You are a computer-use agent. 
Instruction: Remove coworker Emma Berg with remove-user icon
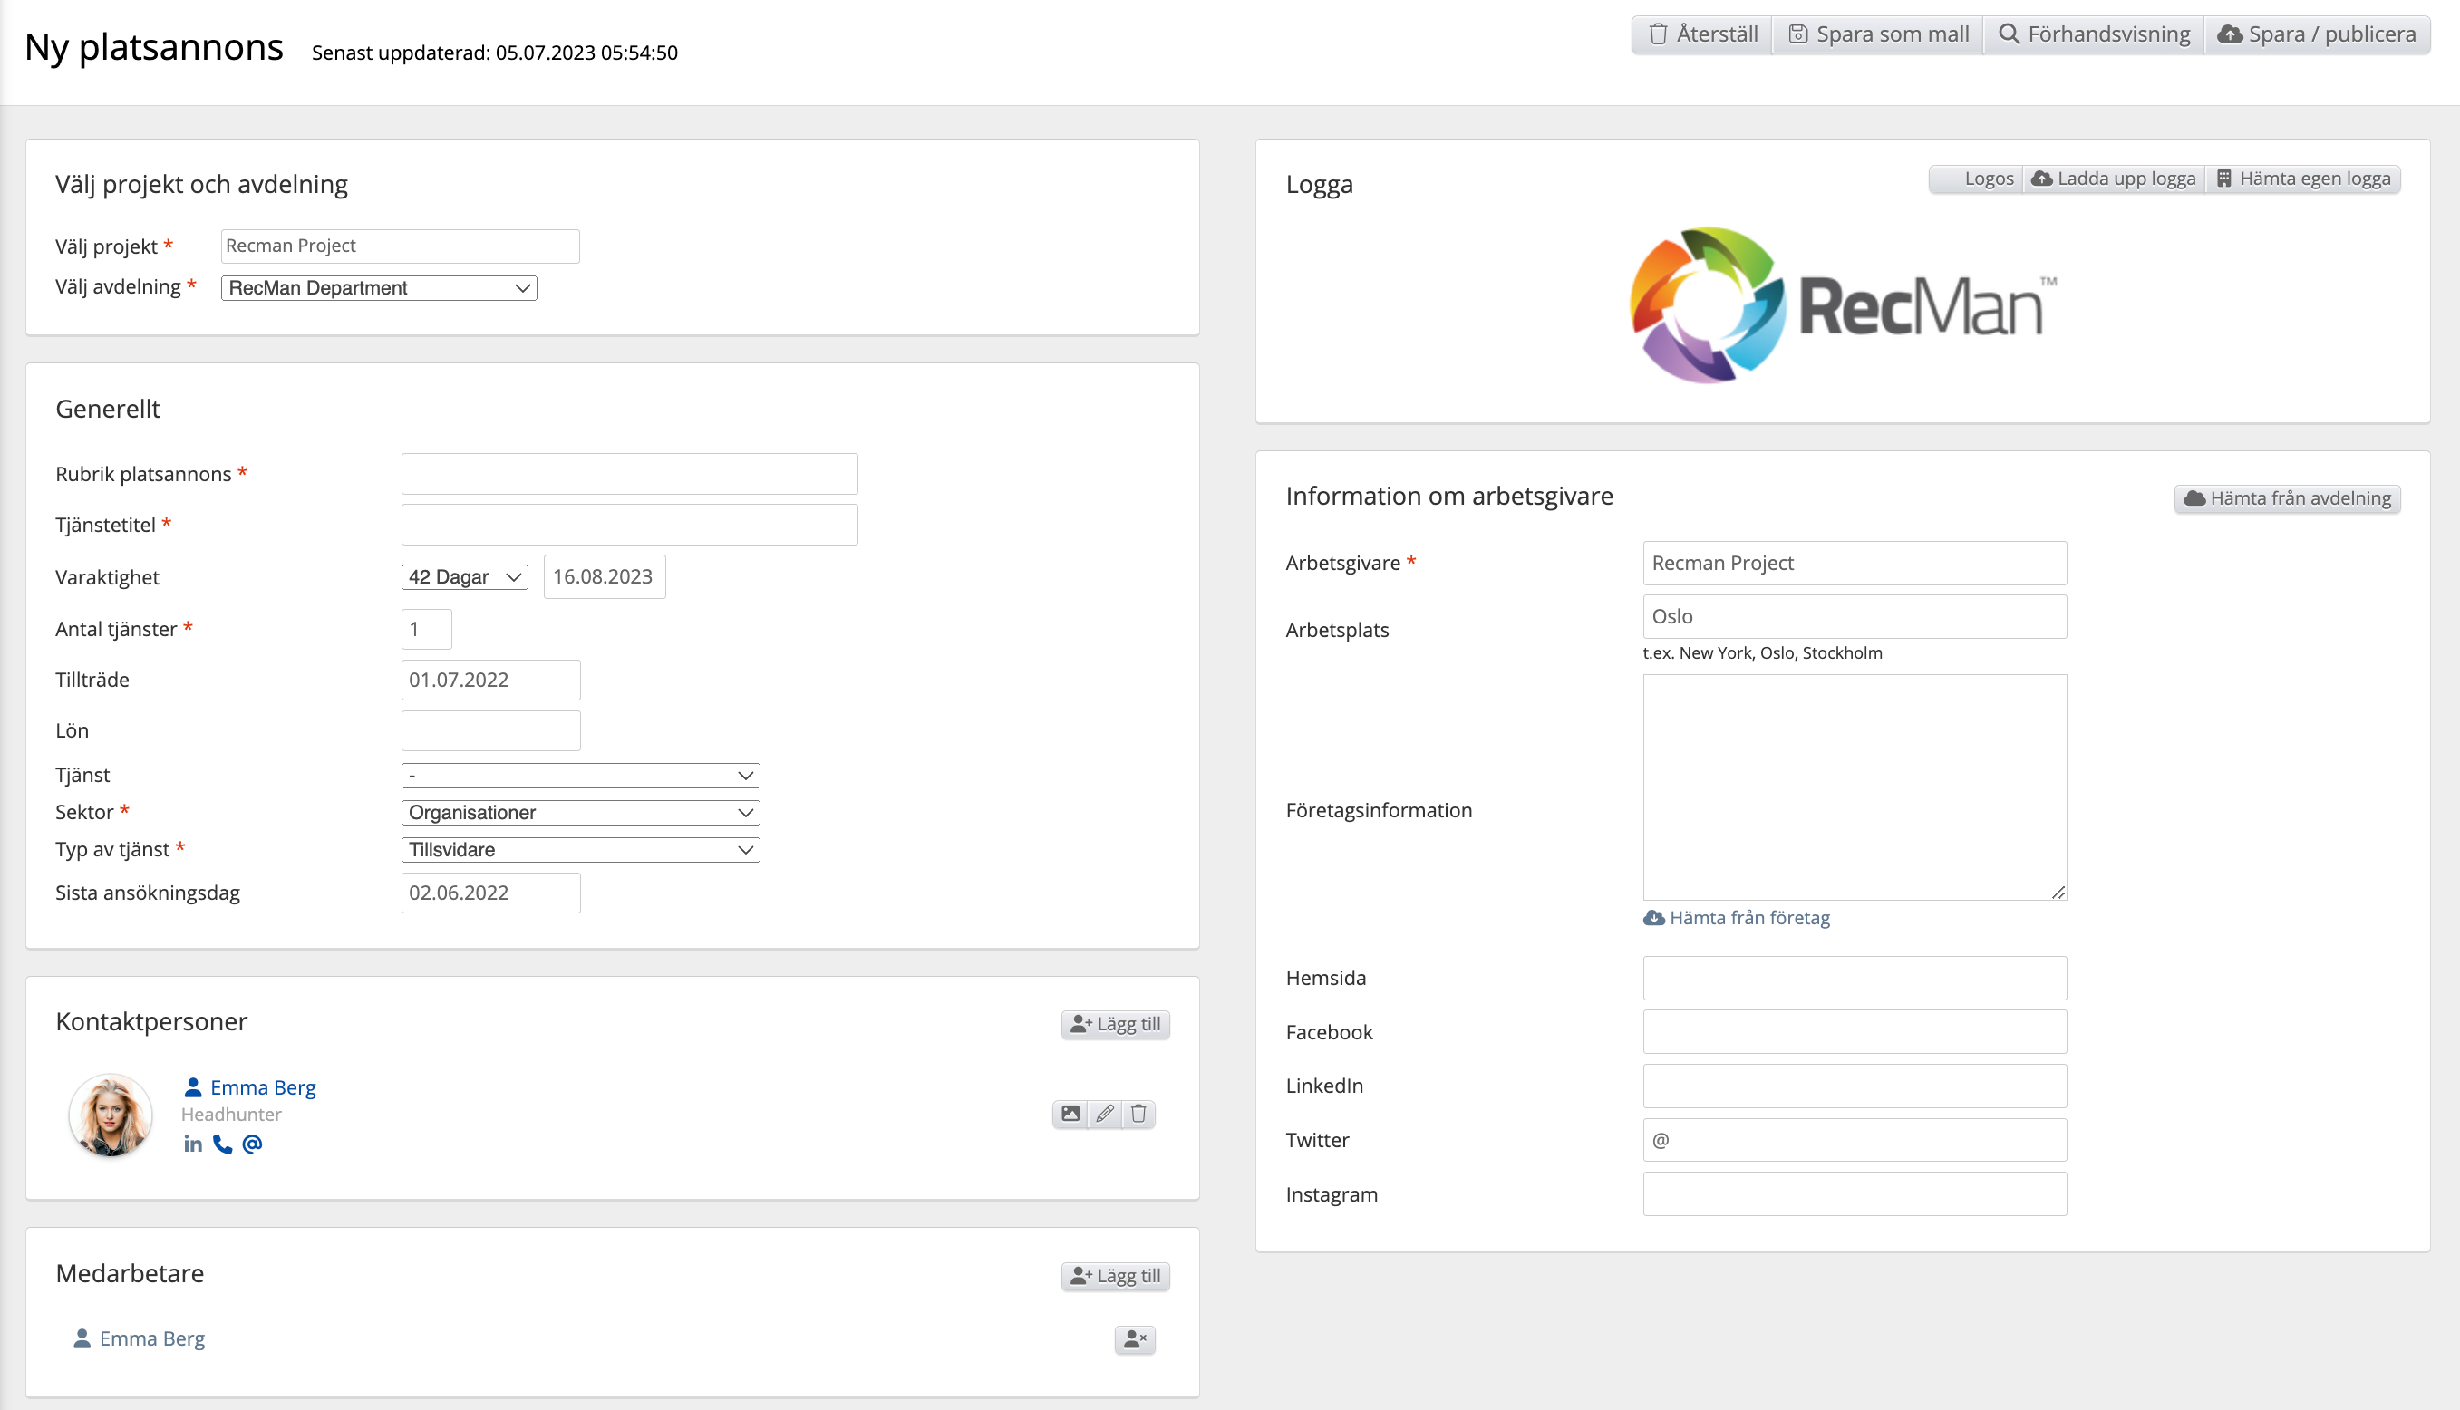point(1135,1339)
